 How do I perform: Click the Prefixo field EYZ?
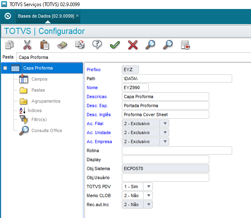[x=130, y=70]
